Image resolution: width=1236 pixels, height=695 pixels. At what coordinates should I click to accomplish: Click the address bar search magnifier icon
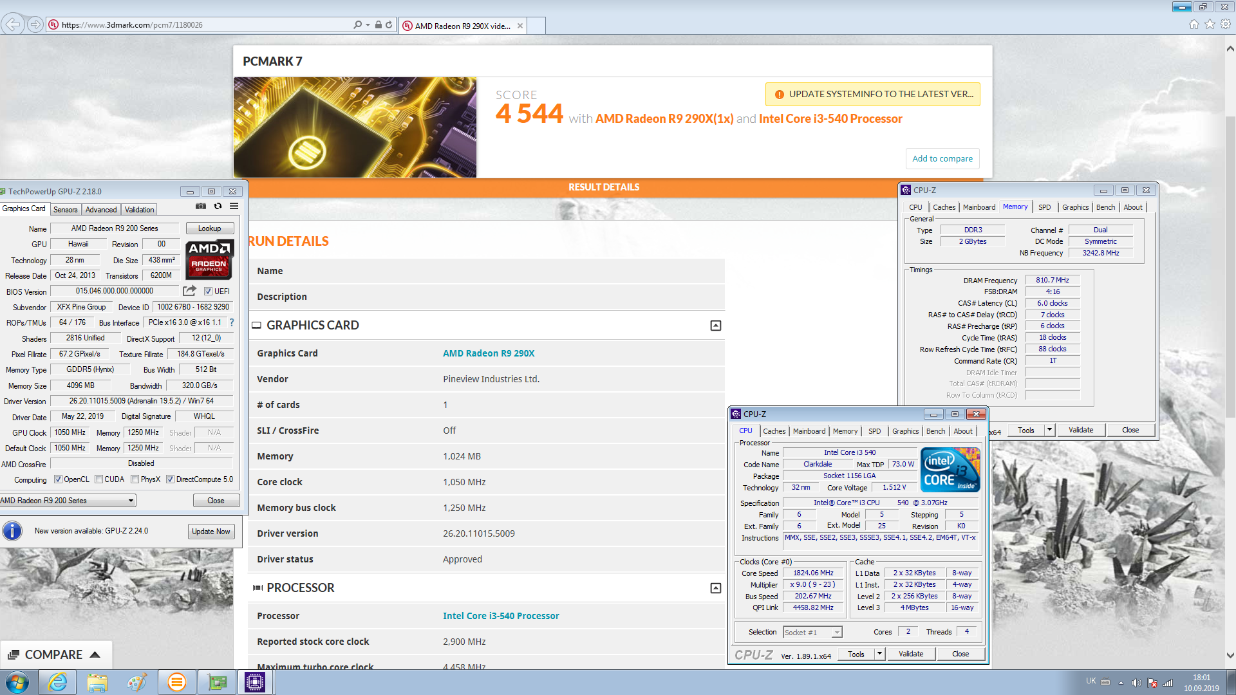[x=357, y=24]
